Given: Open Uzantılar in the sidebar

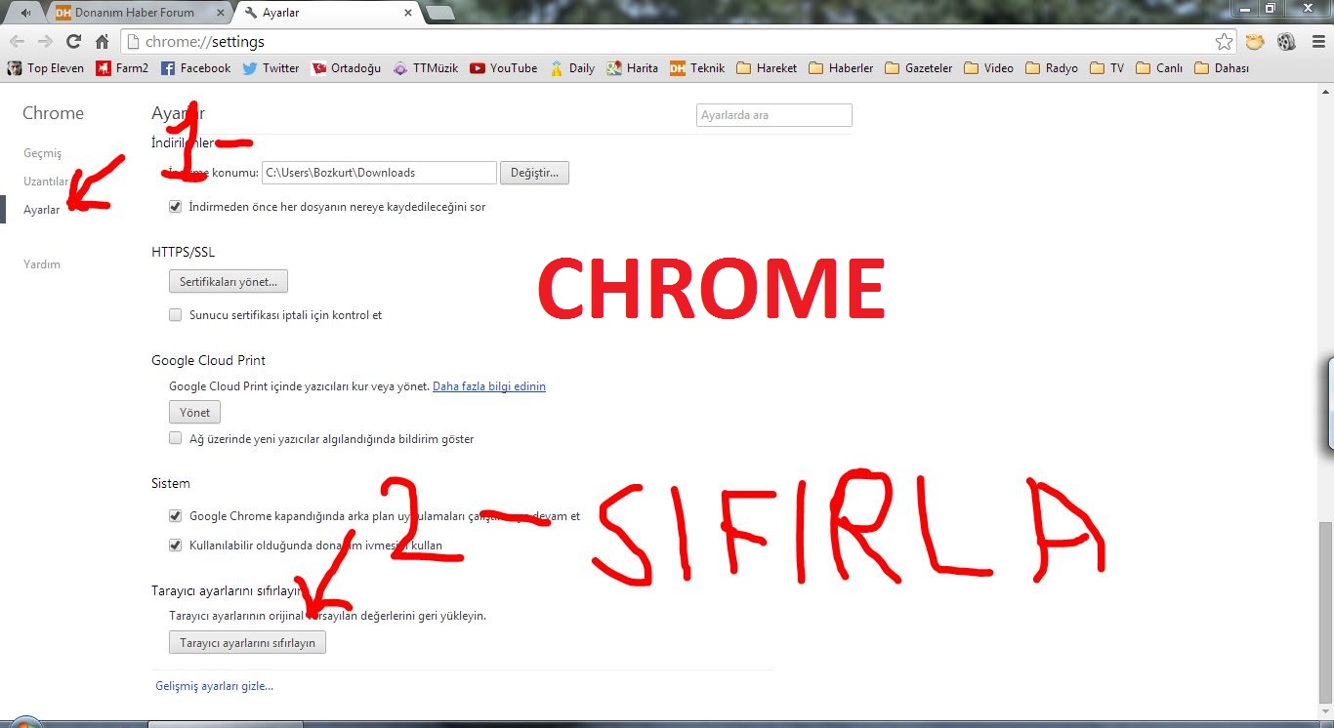Looking at the screenshot, I should [46, 182].
